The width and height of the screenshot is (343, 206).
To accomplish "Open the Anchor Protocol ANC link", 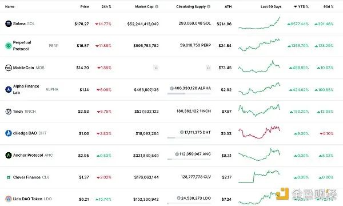I will click(33, 155).
